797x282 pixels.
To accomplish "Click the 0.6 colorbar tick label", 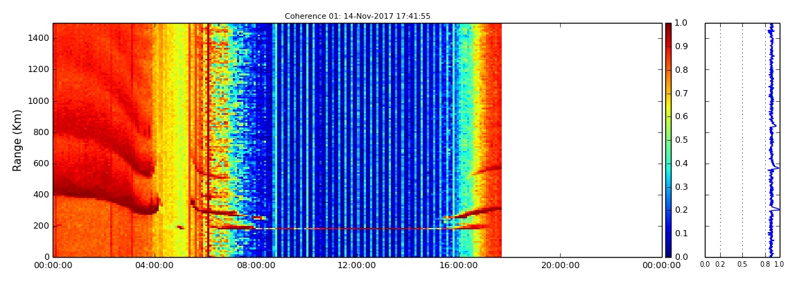I will coord(680,117).
